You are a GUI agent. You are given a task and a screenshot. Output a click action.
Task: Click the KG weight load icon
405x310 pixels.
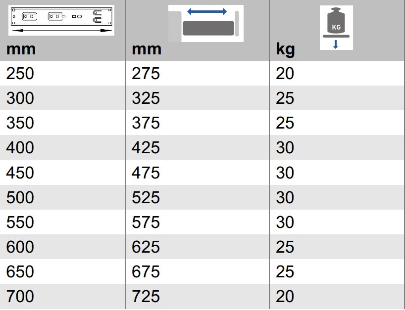click(x=336, y=28)
